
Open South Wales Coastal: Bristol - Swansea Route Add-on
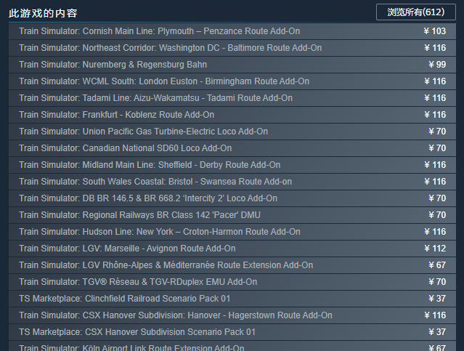point(232,182)
